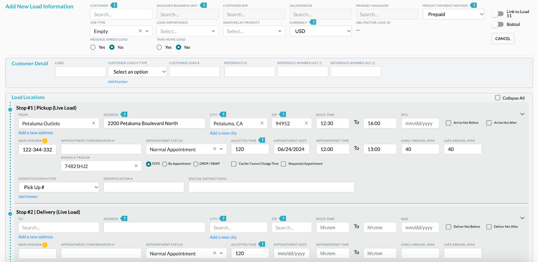Open Stop #1 Appointment Status dropdown arrow
Viewport: 538px width, 262px height.
(221, 149)
